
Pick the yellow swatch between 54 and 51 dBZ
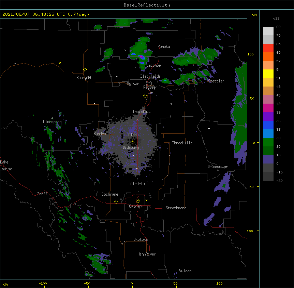tap(268, 74)
